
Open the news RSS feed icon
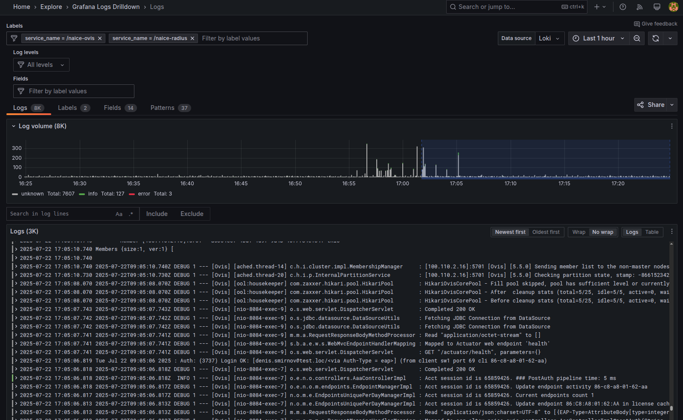pyautogui.click(x=639, y=7)
